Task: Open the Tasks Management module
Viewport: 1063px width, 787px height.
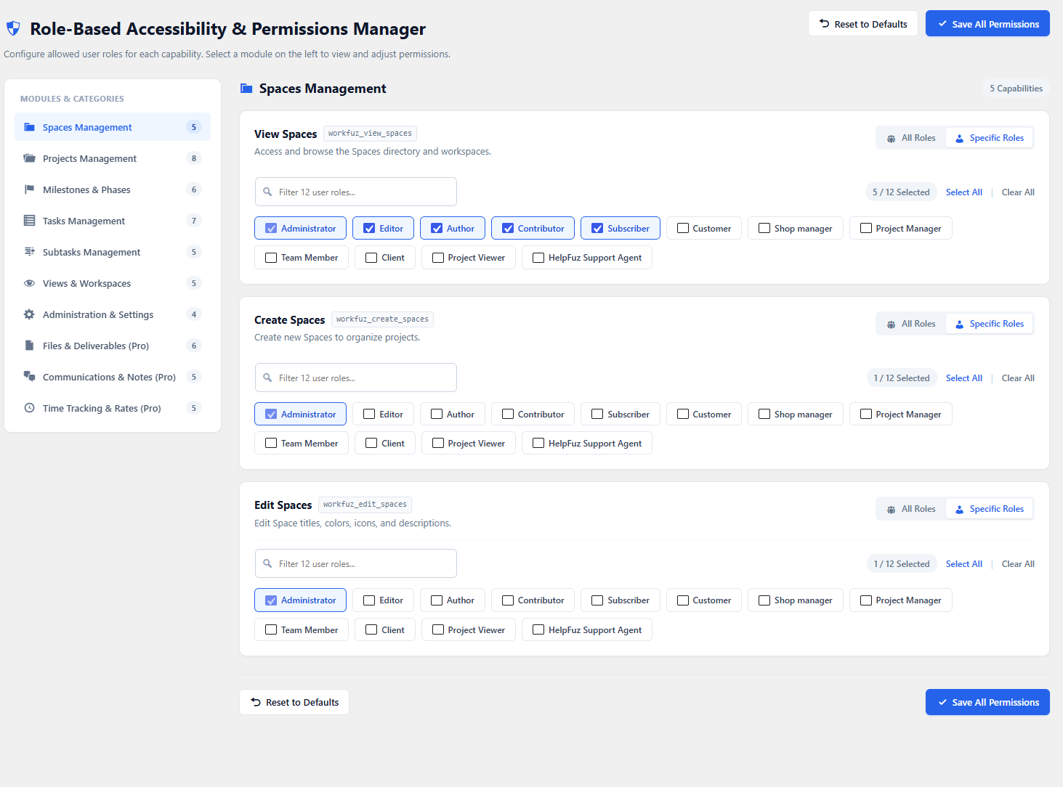Action: (113, 221)
